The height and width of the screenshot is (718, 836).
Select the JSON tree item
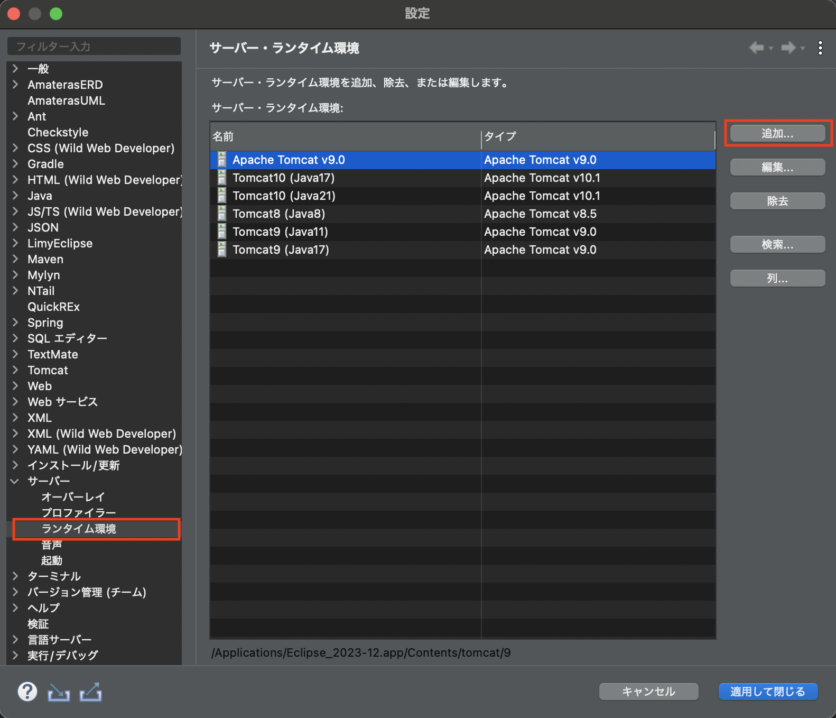coord(43,227)
